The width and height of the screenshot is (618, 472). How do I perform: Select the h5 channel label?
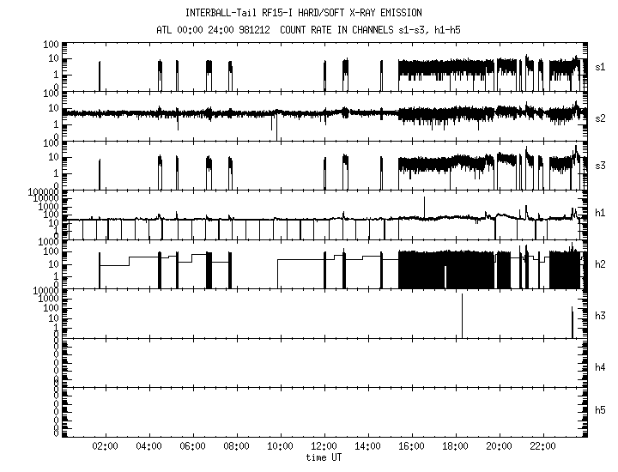(x=601, y=411)
